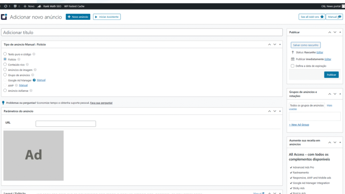Open updates icon in admin bar
The height and width of the screenshot is (194, 345).
[x=7, y=6]
